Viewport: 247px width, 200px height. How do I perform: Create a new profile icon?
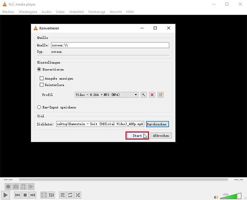tap(161, 95)
